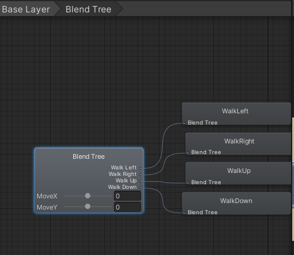Click the Walk Up output label
The image size is (294, 255).
(x=126, y=181)
